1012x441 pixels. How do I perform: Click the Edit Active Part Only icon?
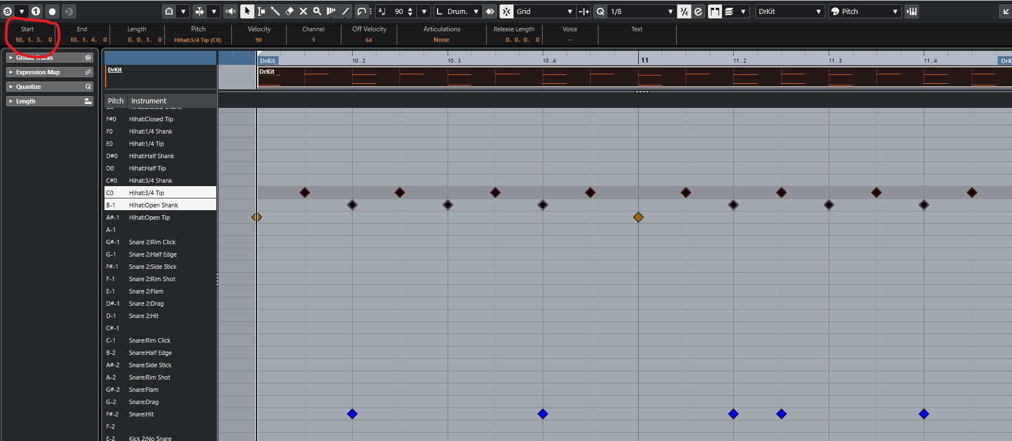[x=729, y=11]
